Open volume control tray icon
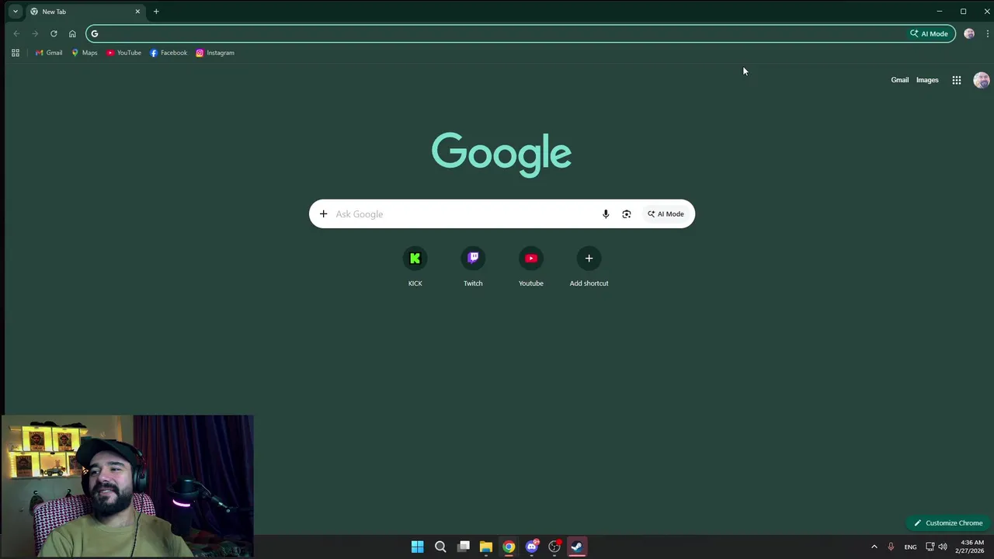This screenshot has width=994, height=559. (943, 547)
